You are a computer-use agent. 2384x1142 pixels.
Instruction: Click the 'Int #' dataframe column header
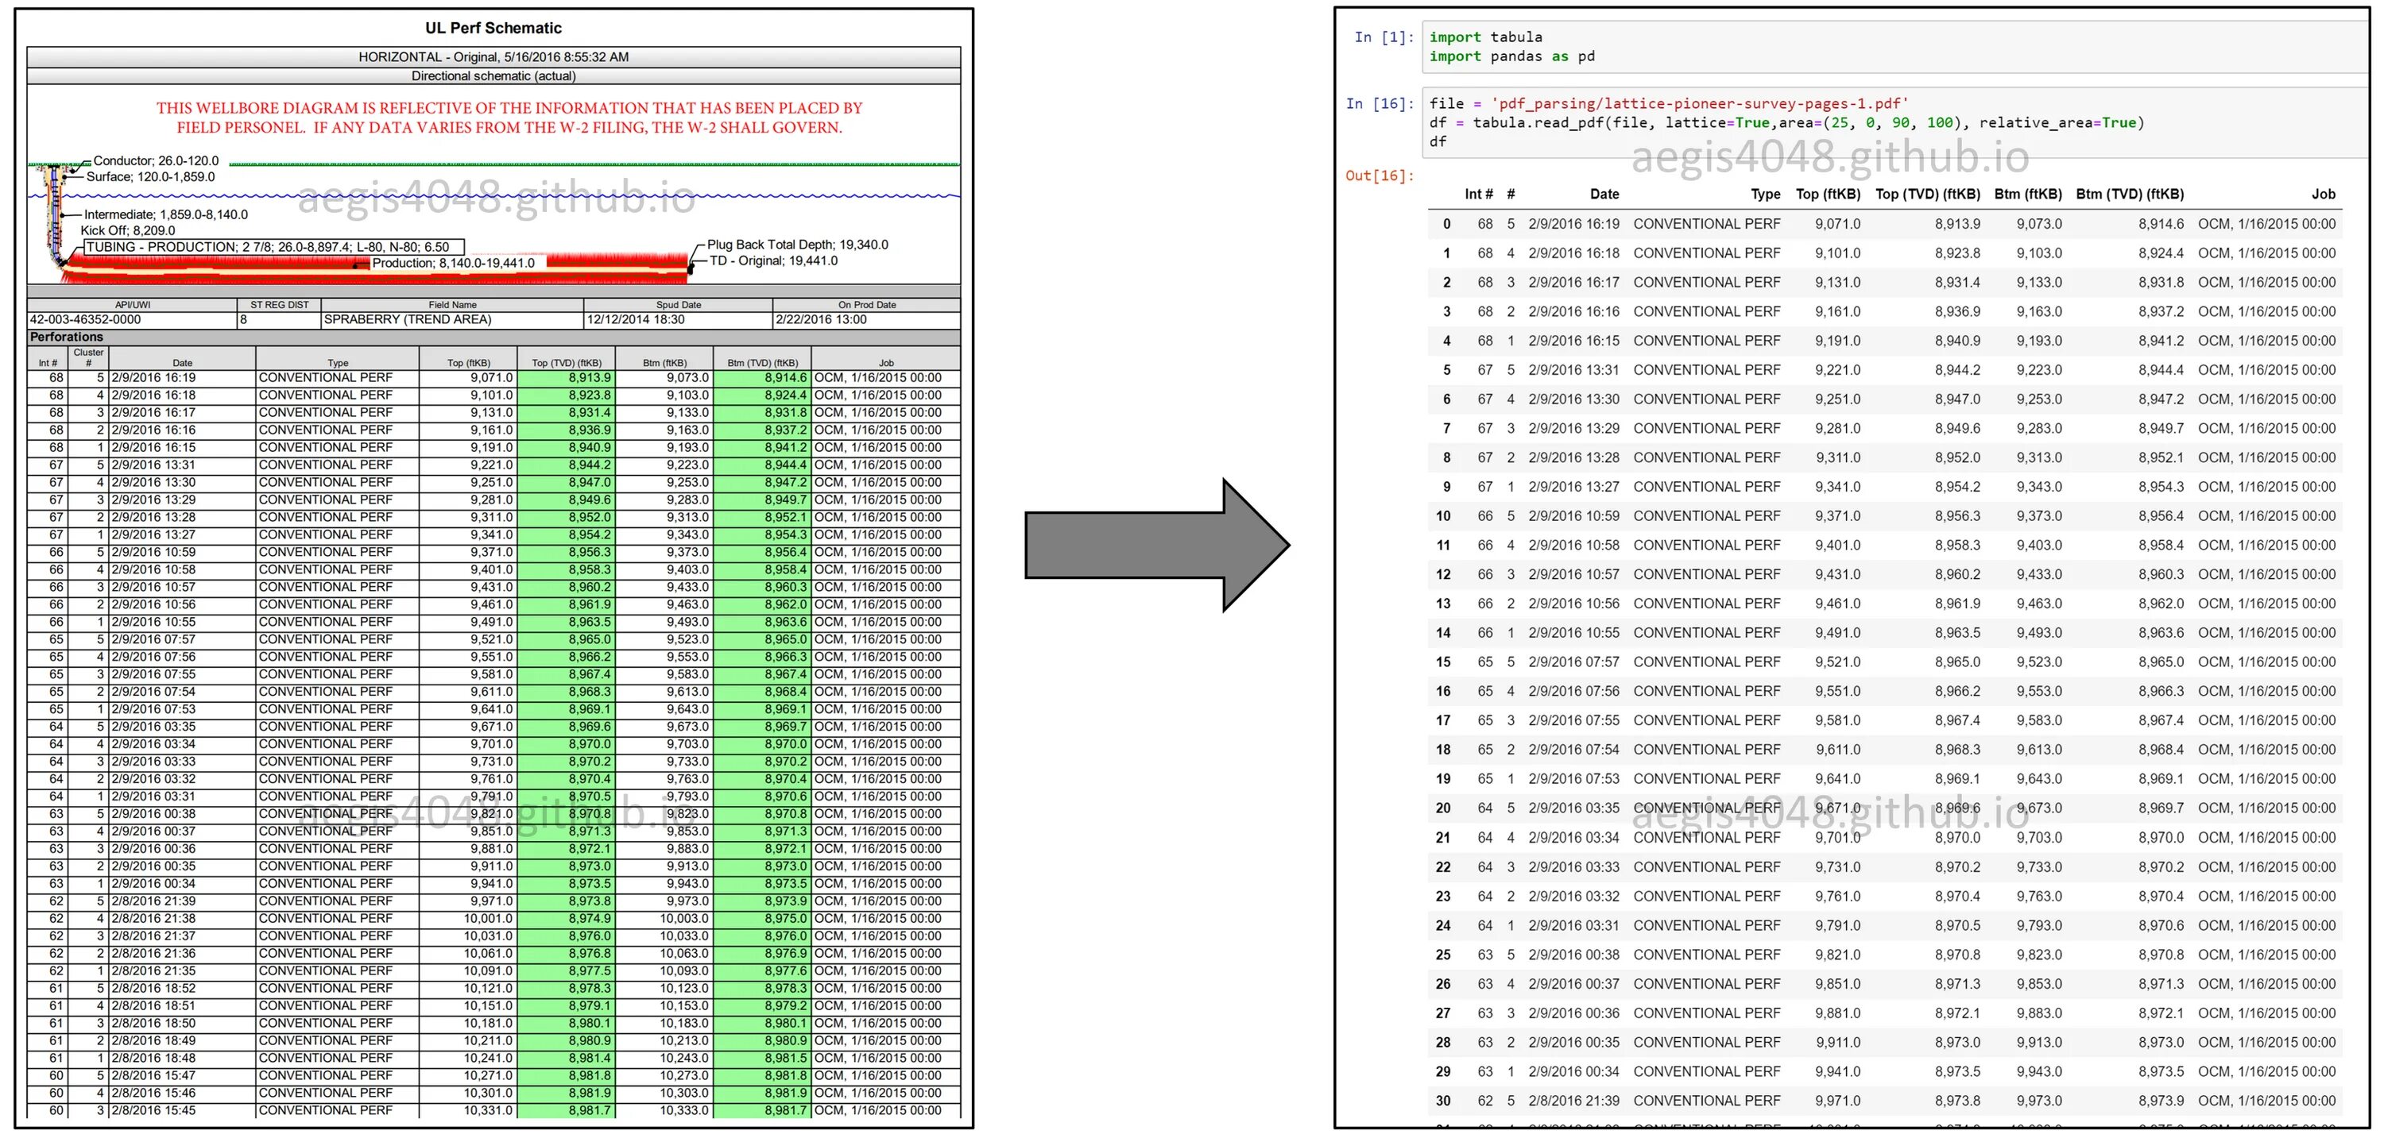point(1478,195)
